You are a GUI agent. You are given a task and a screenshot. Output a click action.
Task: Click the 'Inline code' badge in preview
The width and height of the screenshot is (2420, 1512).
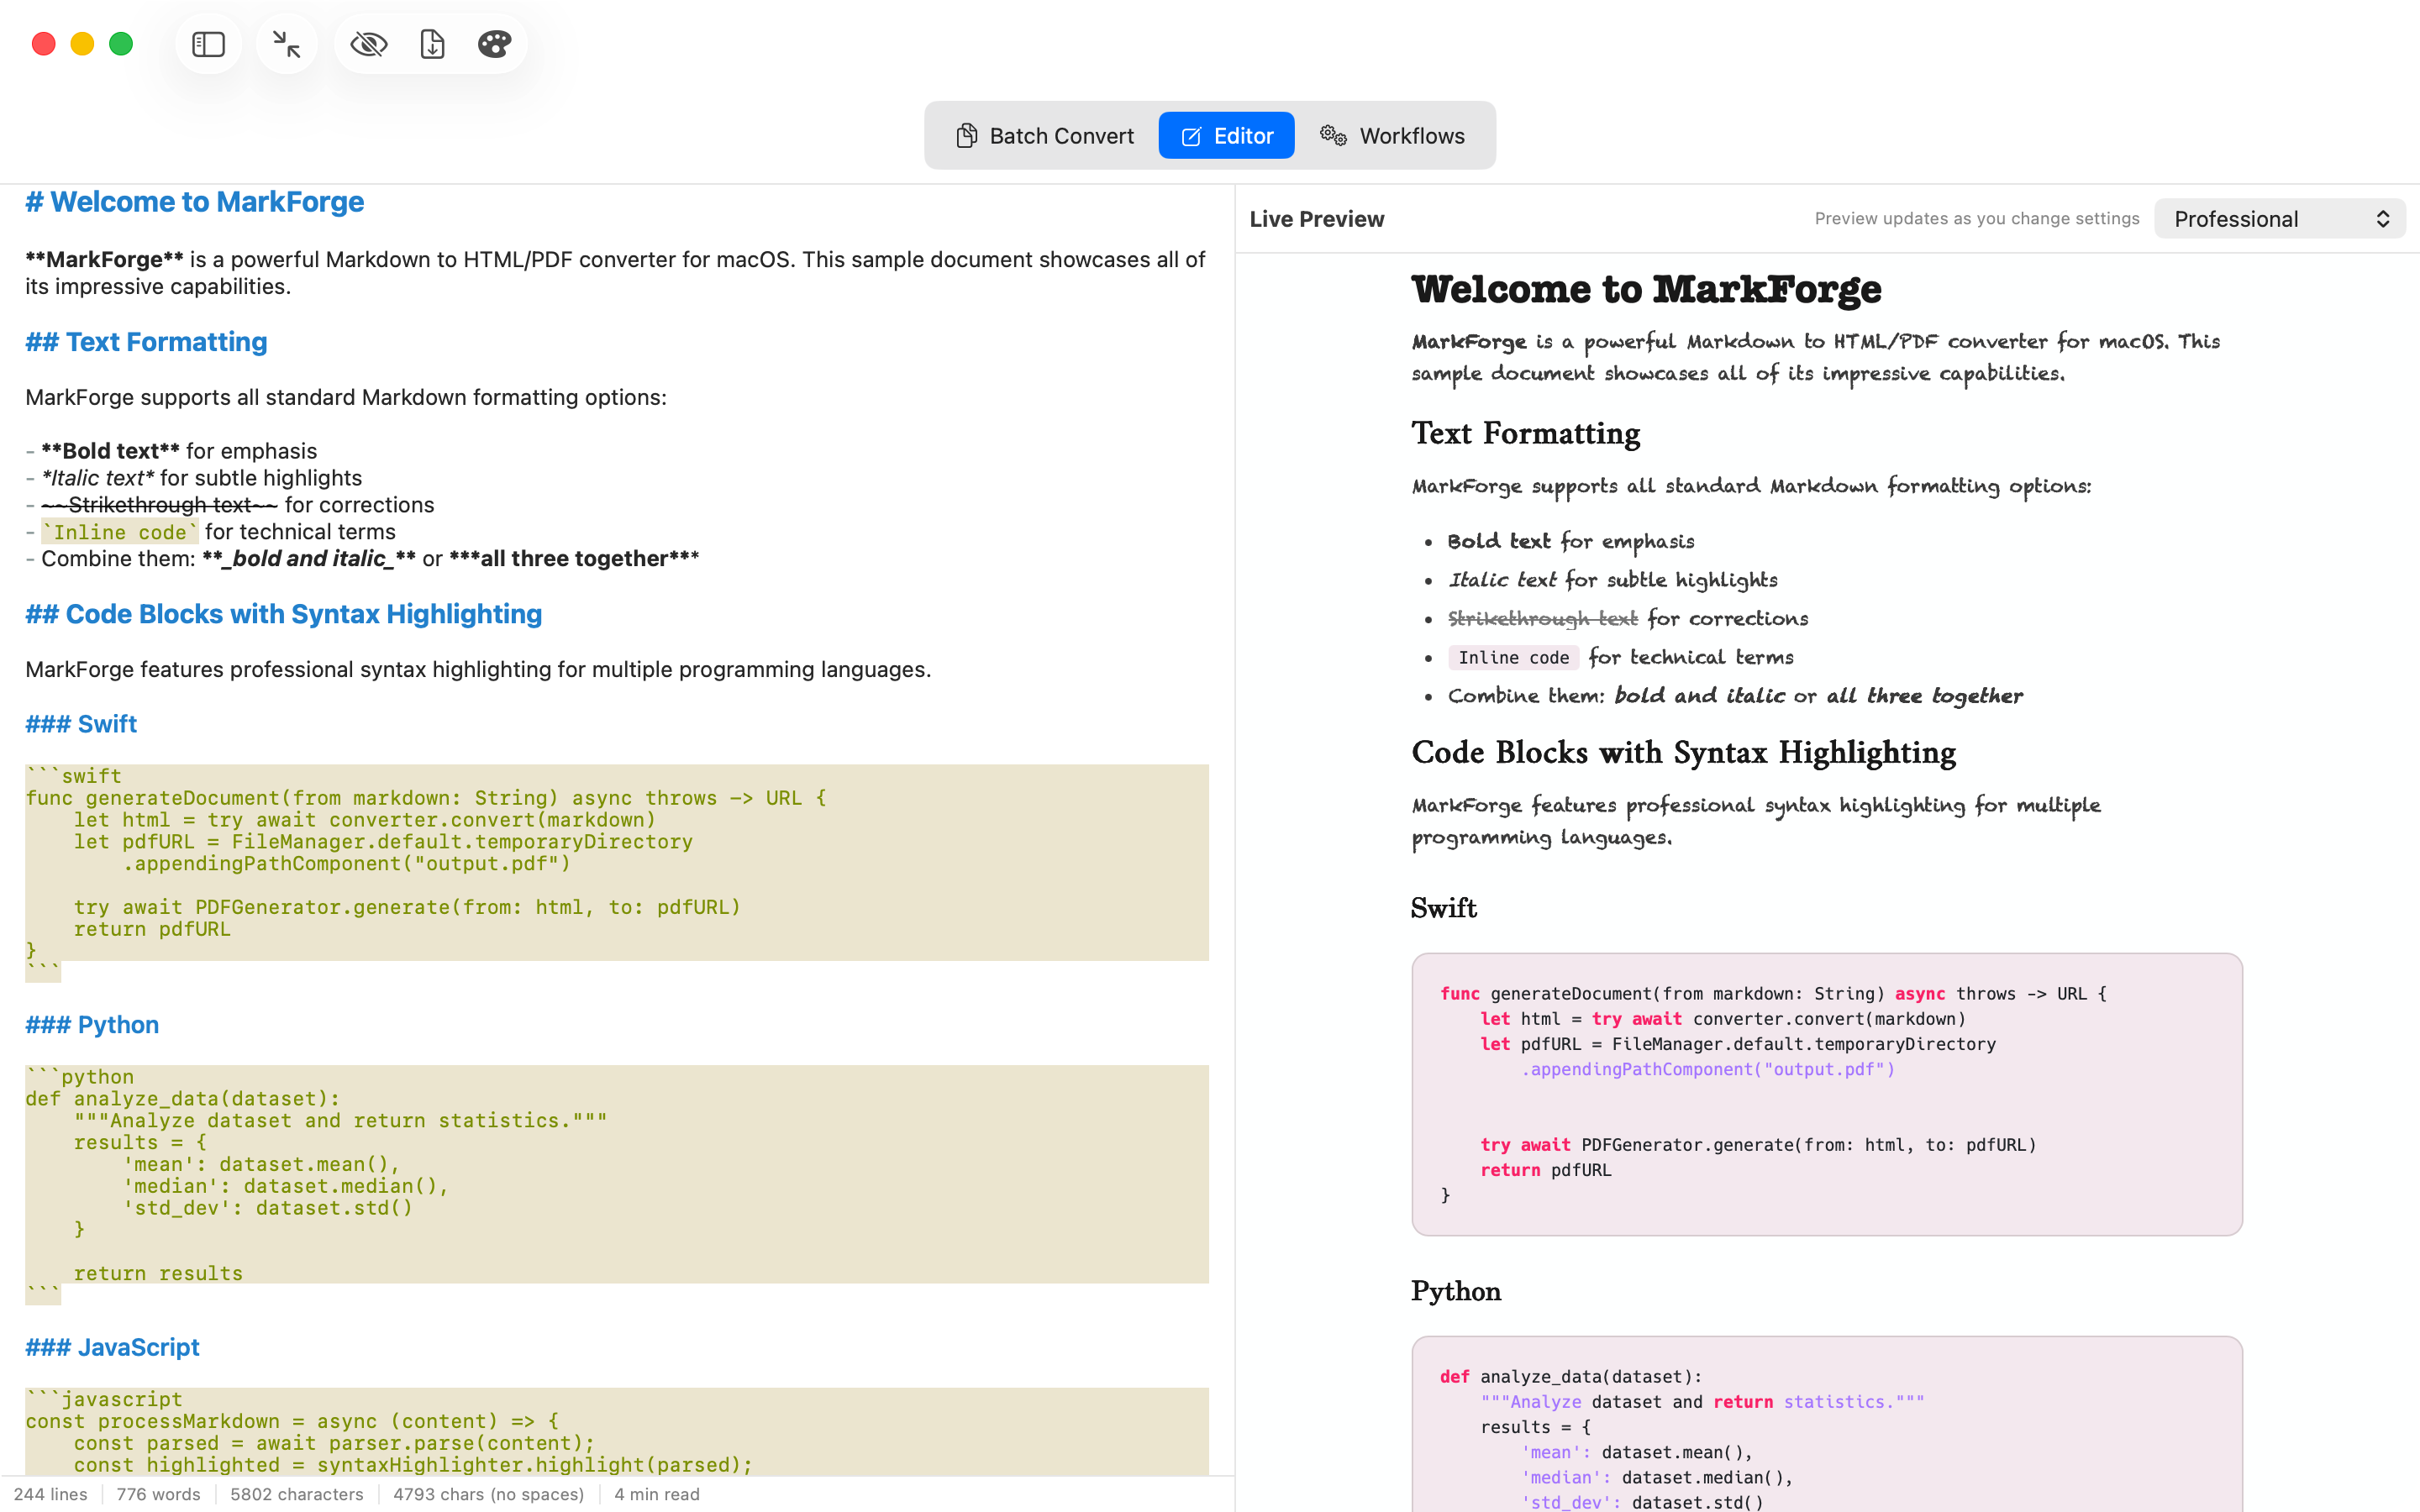tap(1513, 657)
